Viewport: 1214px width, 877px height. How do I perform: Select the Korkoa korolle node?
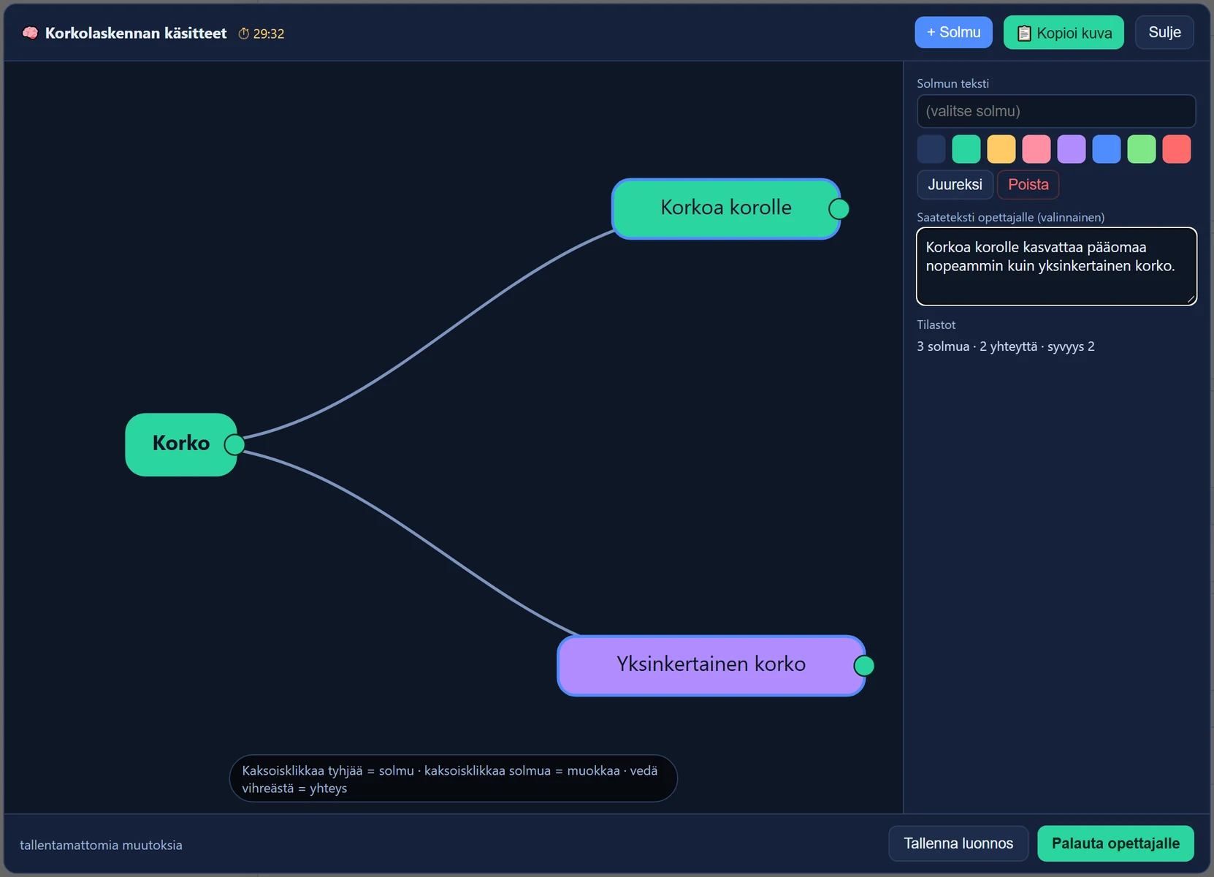[725, 209]
